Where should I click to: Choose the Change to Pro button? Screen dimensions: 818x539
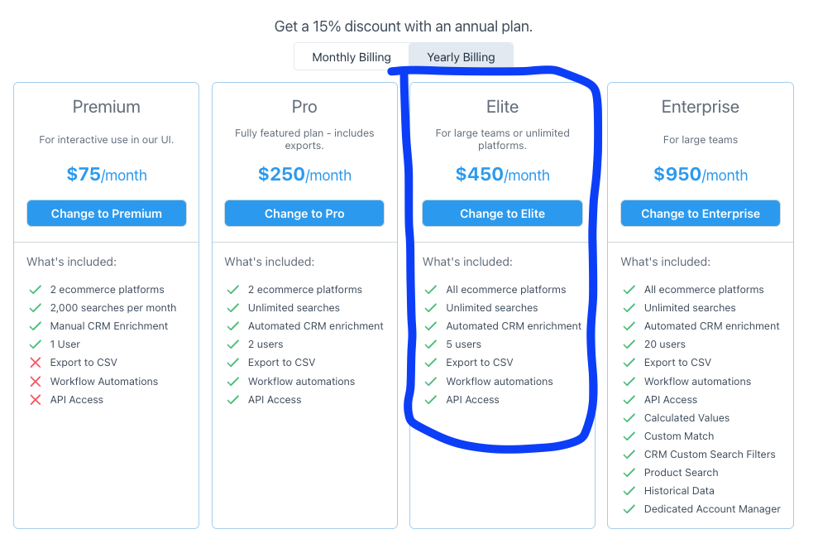(x=304, y=213)
